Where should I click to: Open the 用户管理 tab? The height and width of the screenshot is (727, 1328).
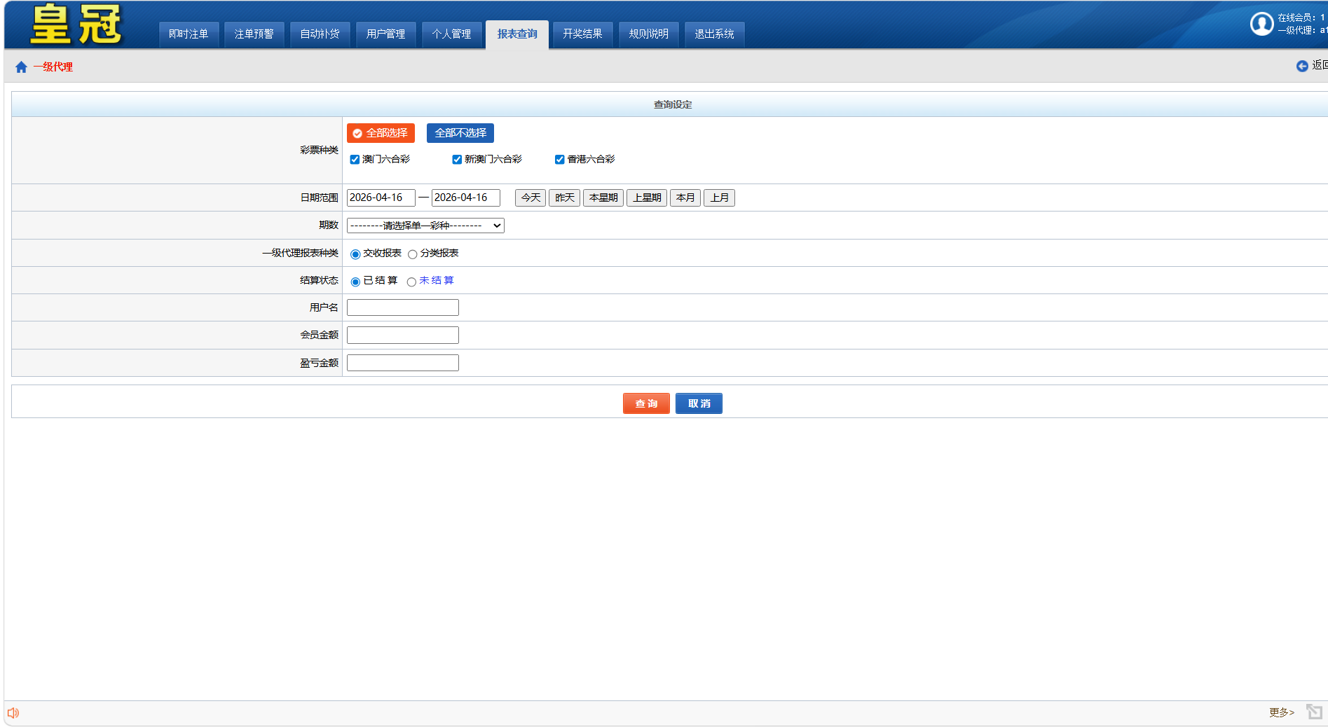tap(385, 34)
